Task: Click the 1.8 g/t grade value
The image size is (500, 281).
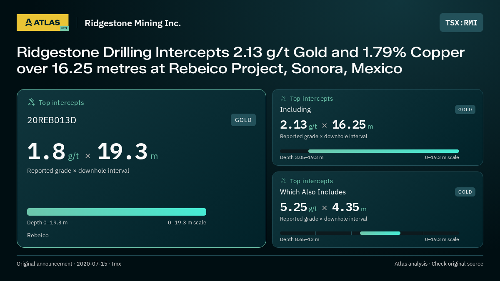Action: (53, 152)
